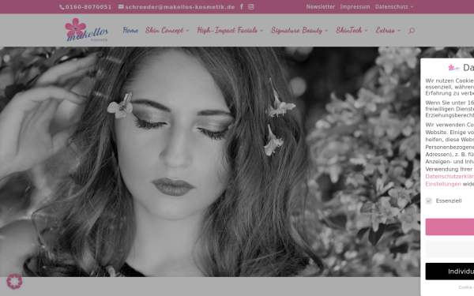Click the black Individuelle settings button

coord(450,272)
